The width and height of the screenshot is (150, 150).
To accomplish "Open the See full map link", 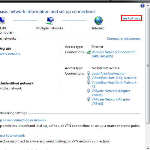I will [x=131, y=18].
